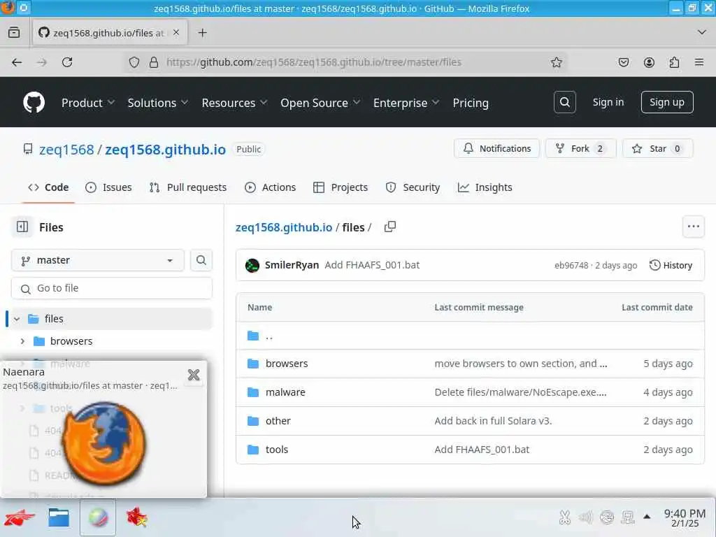Click the Naenara window preview thumbnail
This screenshot has height=537, width=716.
(x=103, y=443)
